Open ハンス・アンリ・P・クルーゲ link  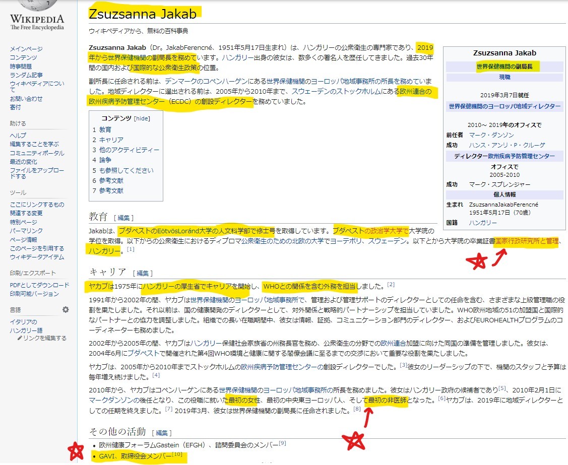point(507,145)
